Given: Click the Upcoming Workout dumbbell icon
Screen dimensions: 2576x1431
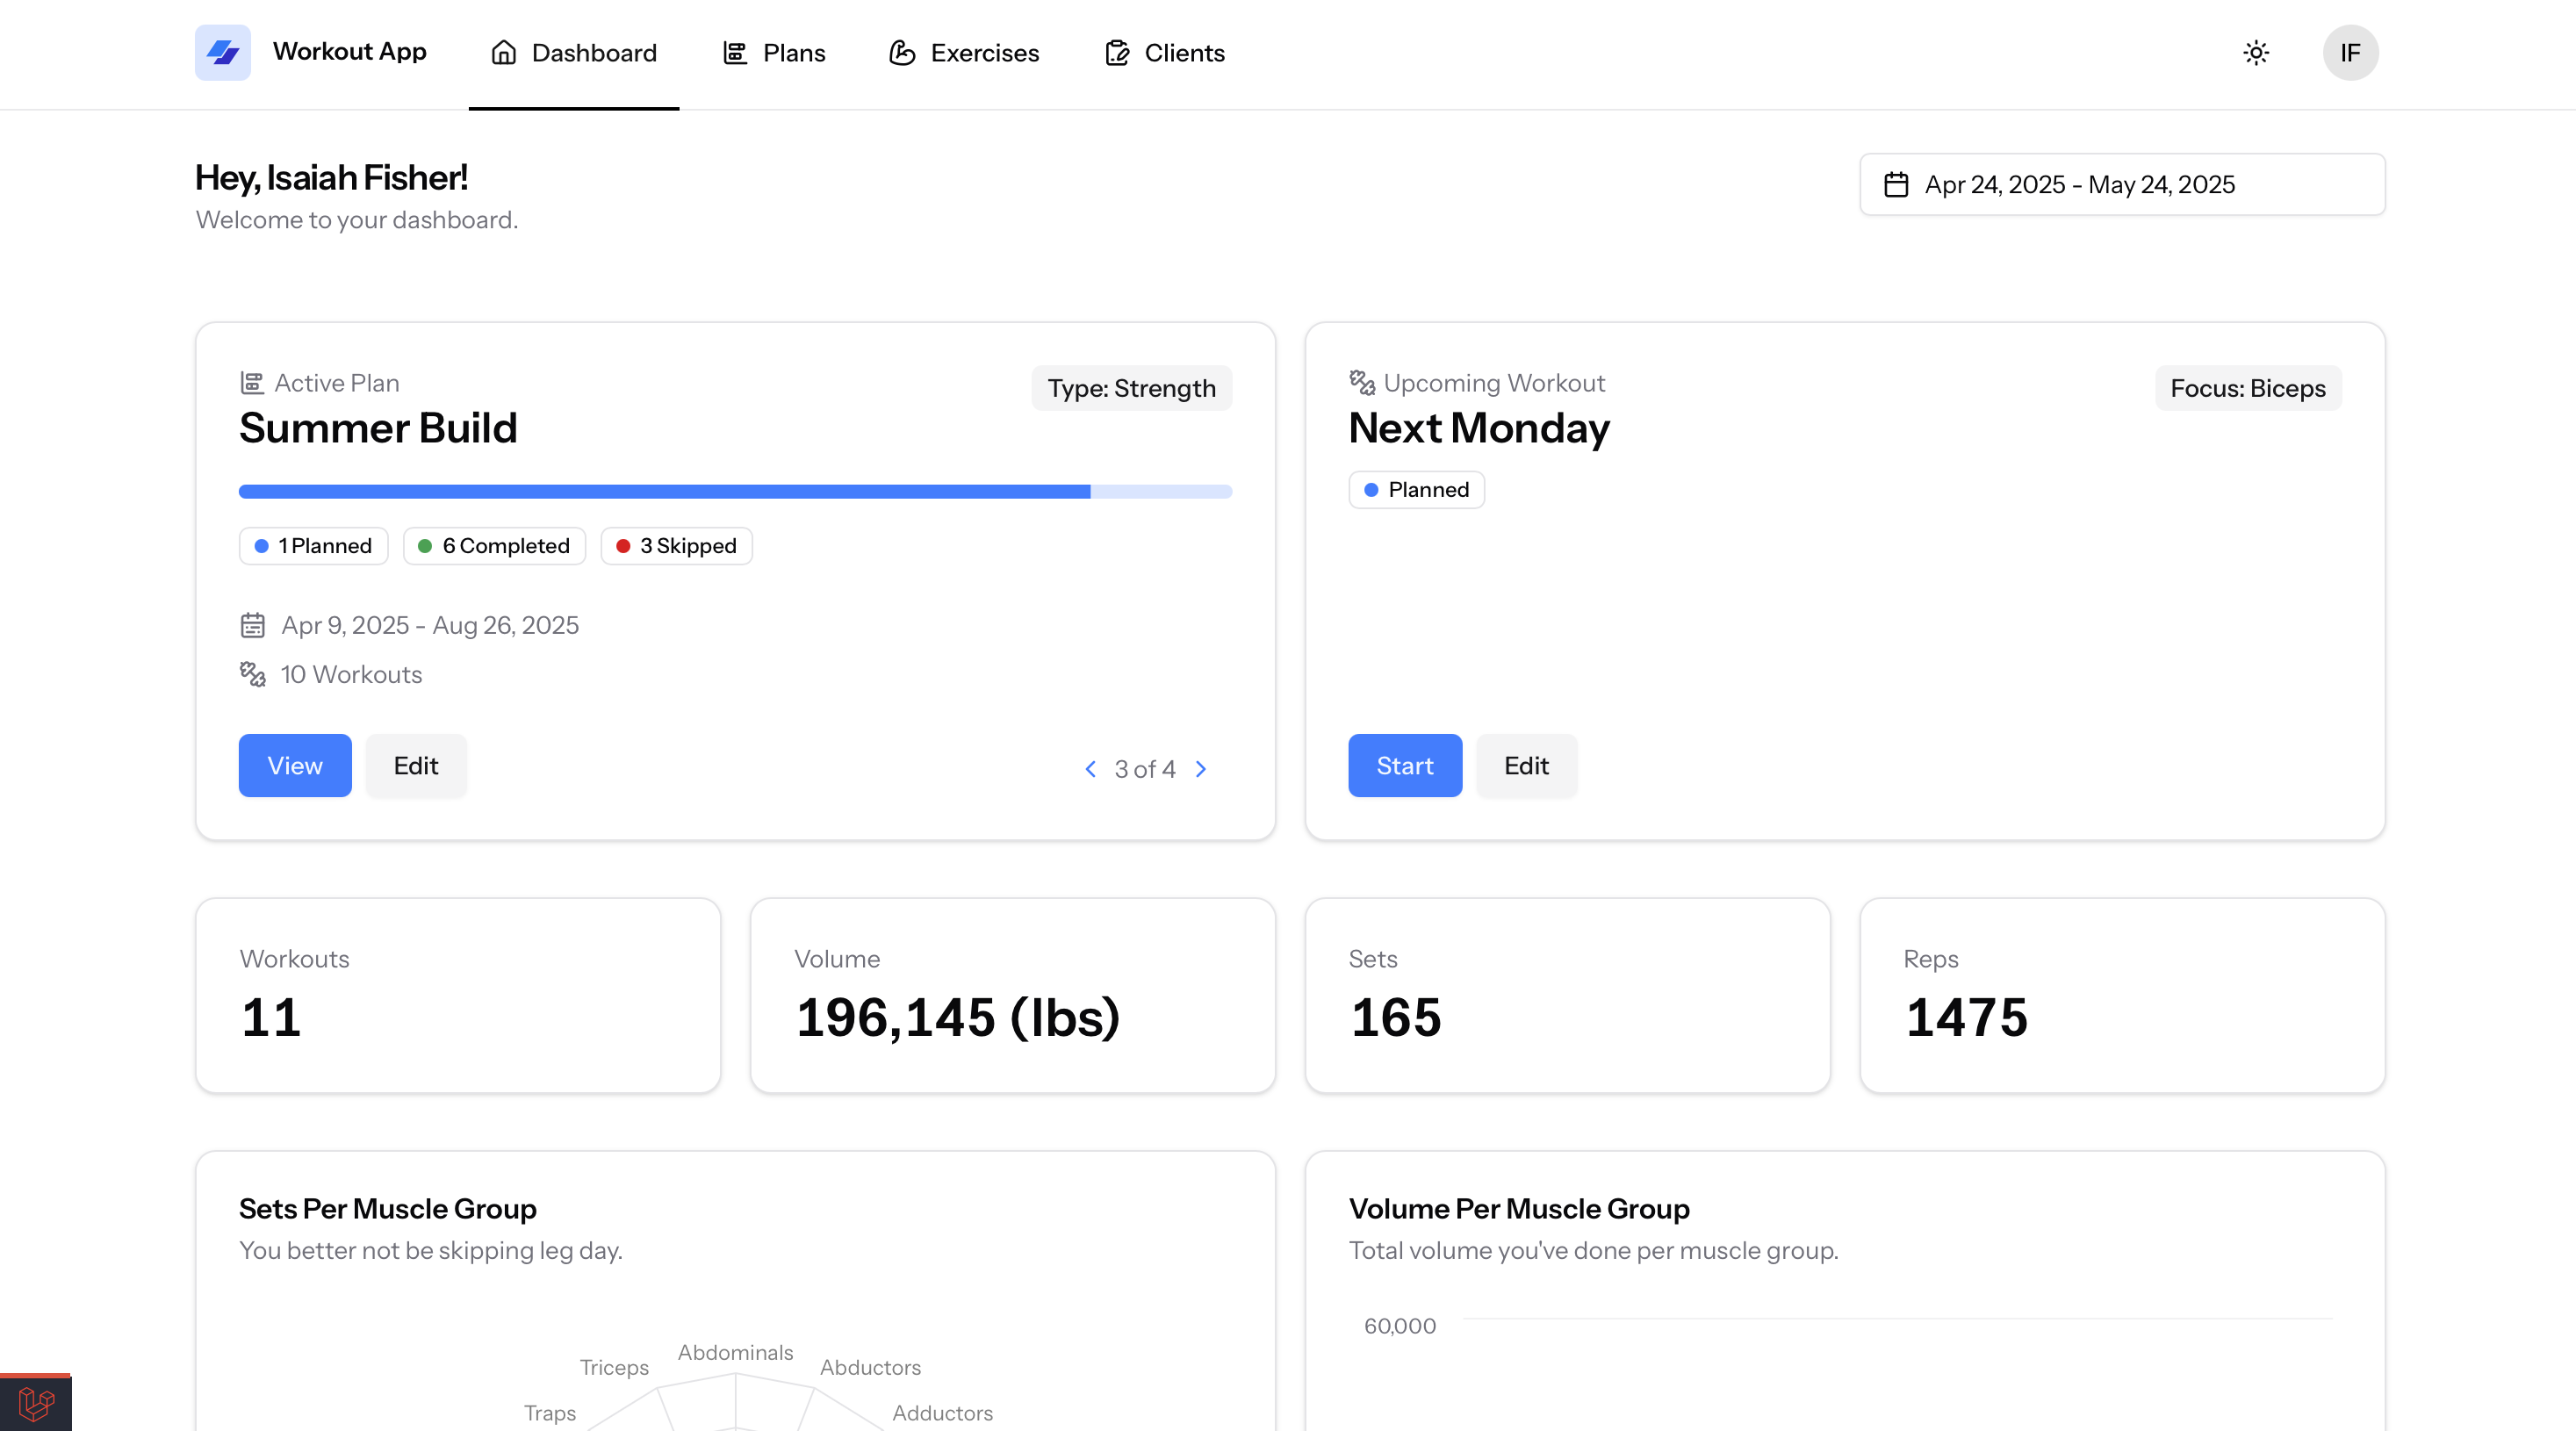Looking at the screenshot, I should point(1362,382).
